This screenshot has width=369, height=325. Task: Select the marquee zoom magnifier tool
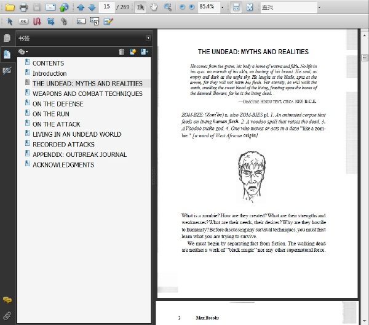click(167, 7)
